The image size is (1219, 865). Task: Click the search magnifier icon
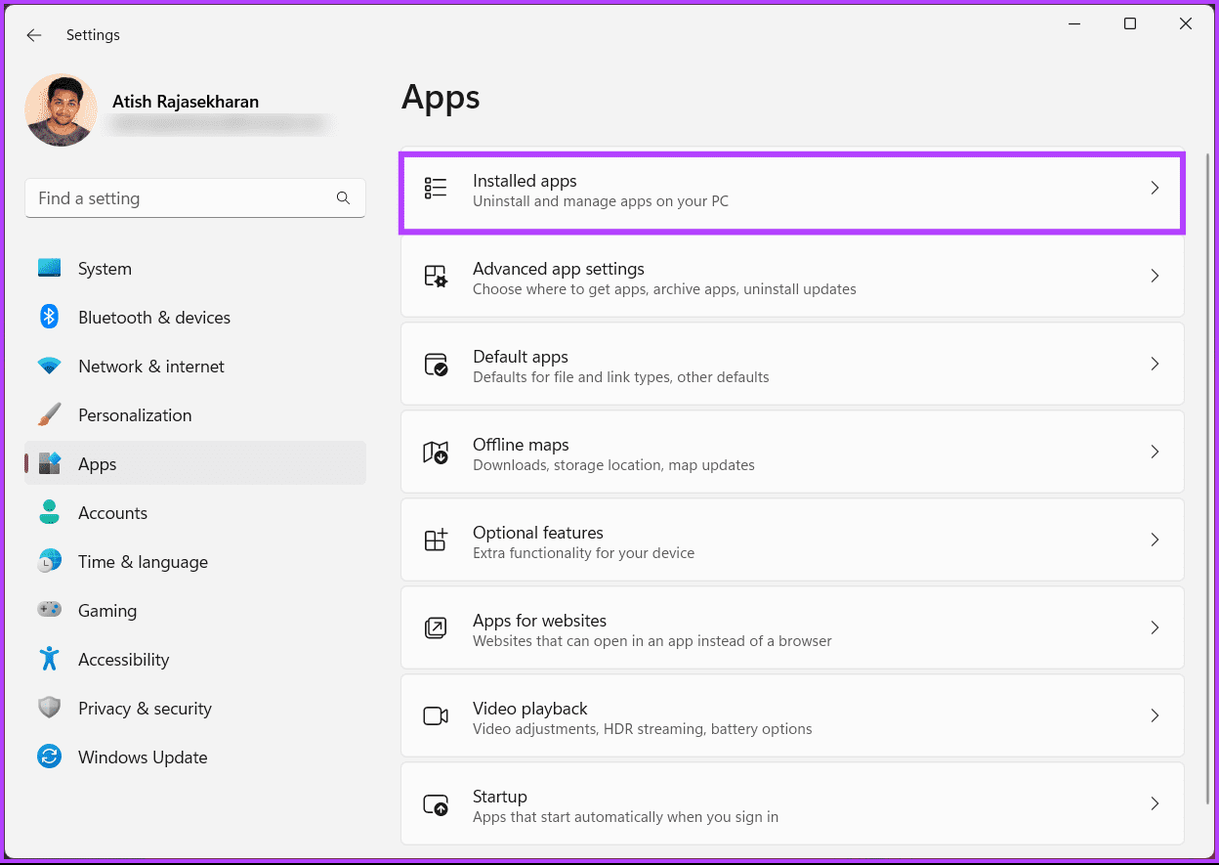click(x=343, y=198)
